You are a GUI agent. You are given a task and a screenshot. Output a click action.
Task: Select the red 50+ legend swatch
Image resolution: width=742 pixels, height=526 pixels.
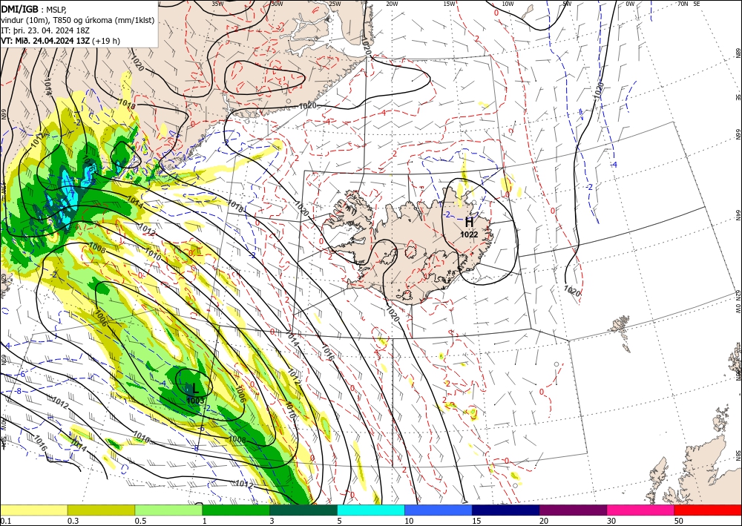tap(708, 510)
